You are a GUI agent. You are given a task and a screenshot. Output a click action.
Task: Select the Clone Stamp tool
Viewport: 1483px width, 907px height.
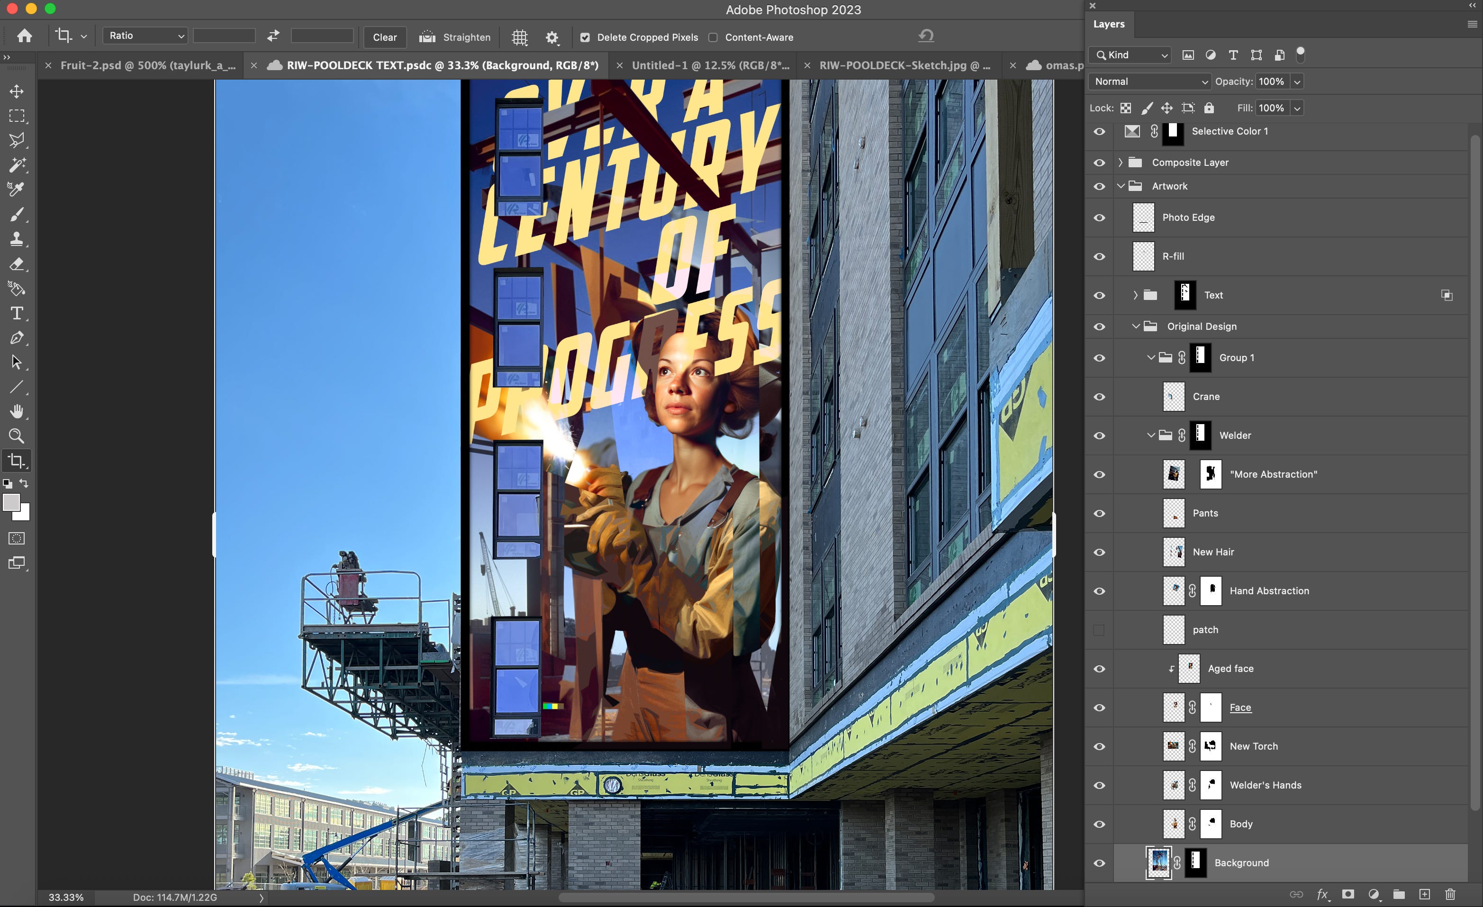tap(16, 239)
